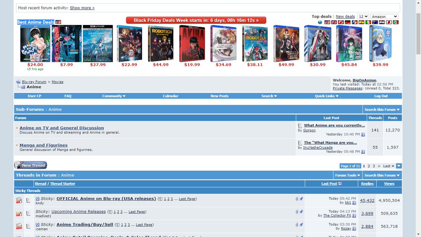421x237 pixels.
Task: Open Manga and Figurines sub-forum
Action: point(44,145)
